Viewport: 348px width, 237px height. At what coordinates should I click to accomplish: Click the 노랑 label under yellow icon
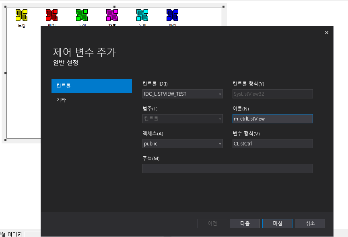point(22,25)
